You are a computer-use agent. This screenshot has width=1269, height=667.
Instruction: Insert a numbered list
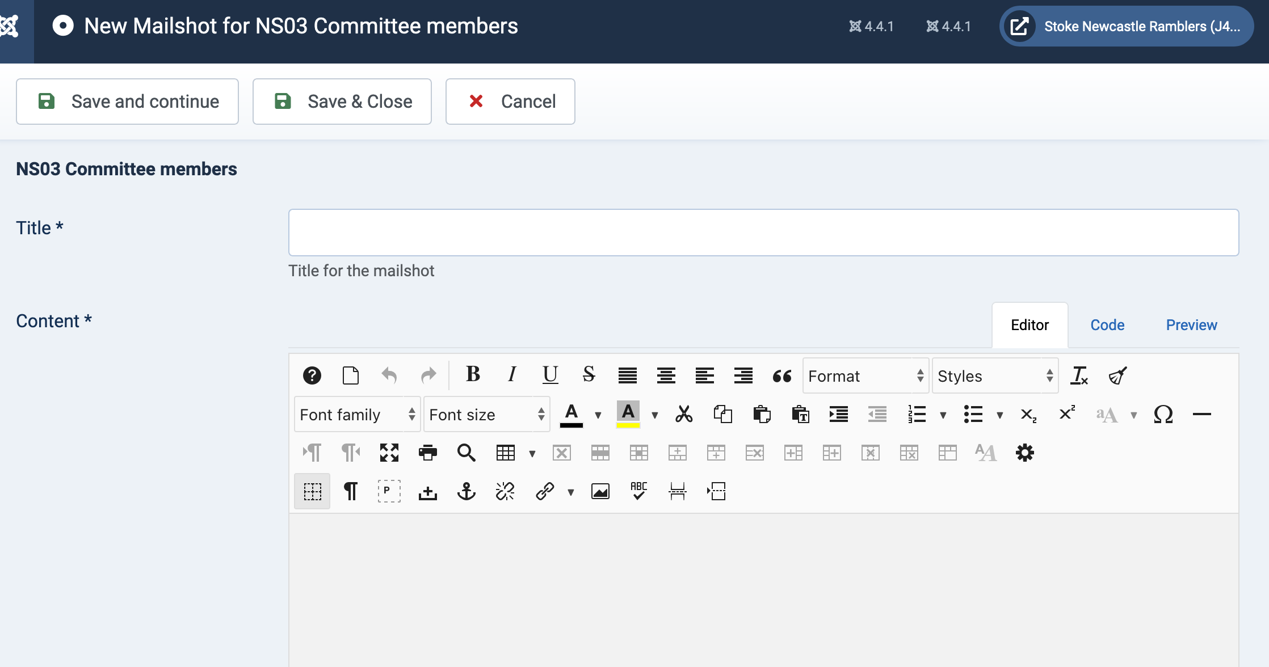(917, 414)
